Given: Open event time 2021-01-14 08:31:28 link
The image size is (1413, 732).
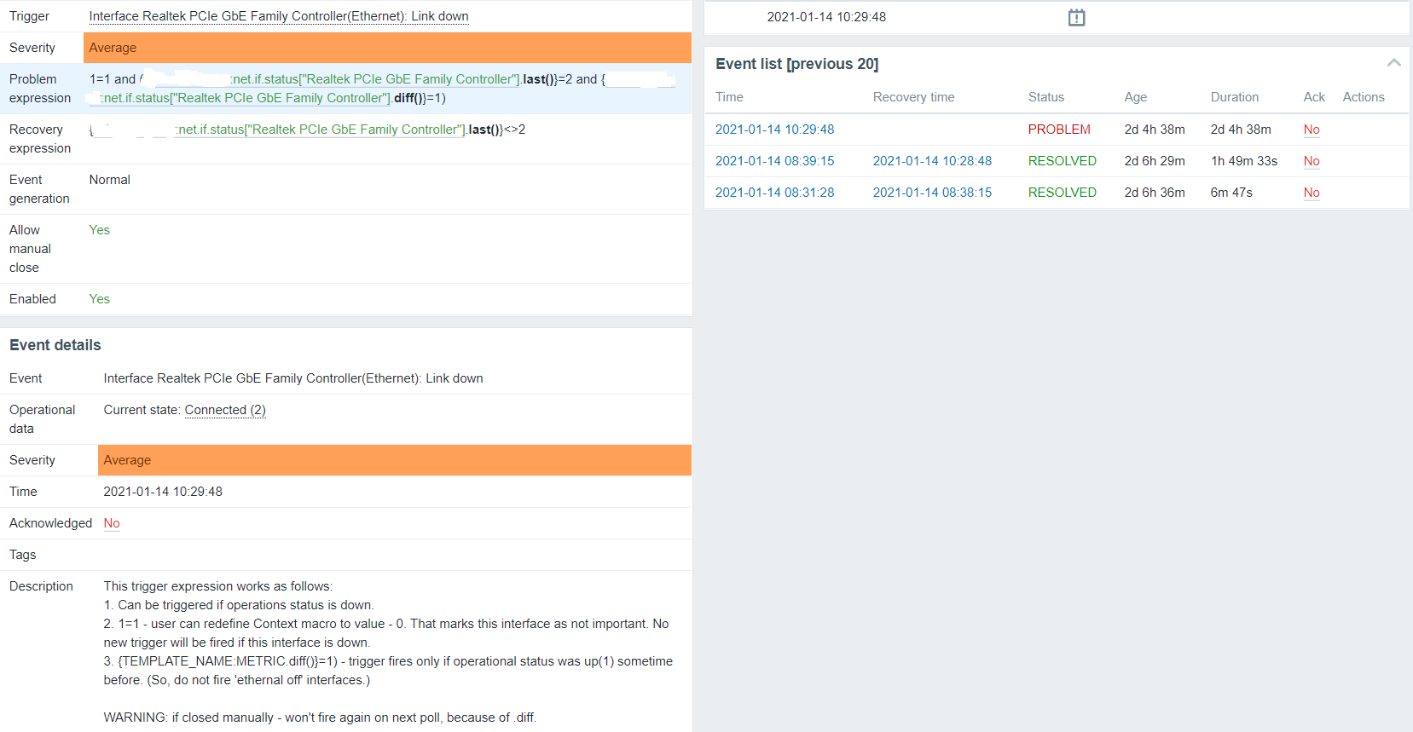Looking at the screenshot, I should coord(775,193).
